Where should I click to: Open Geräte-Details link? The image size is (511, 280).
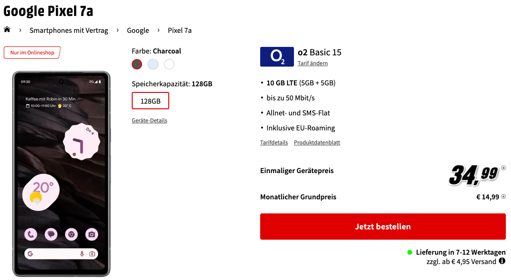(149, 120)
